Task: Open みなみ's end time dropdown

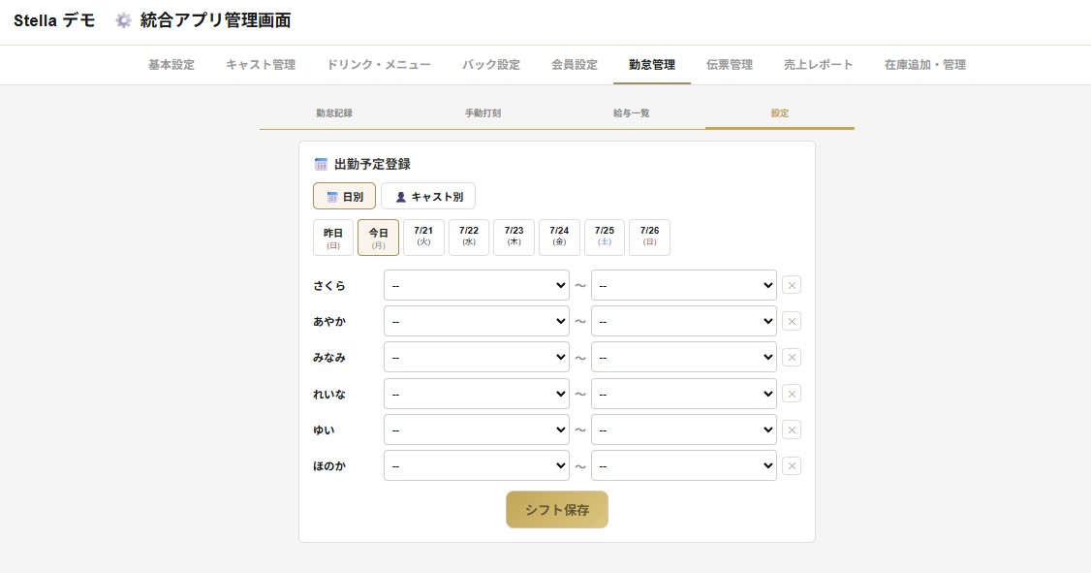Action: (x=684, y=357)
